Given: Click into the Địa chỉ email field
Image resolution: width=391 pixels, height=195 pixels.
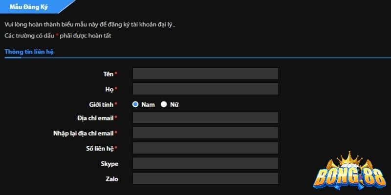Looking at the screenshot, I should pyautogui.click(x=205, y=117).
